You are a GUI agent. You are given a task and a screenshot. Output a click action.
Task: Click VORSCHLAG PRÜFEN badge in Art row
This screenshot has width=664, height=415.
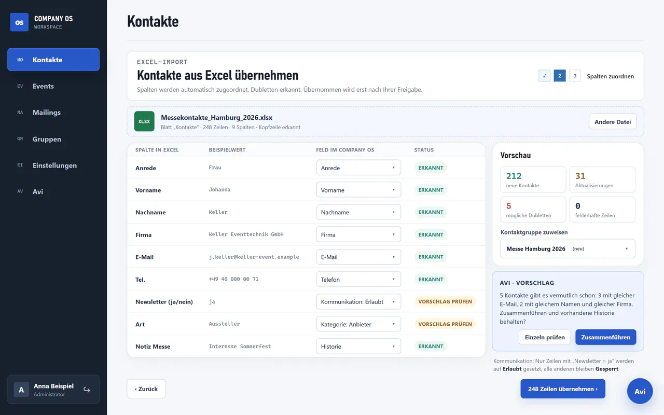pyautogui.click(x=445, y=324)
